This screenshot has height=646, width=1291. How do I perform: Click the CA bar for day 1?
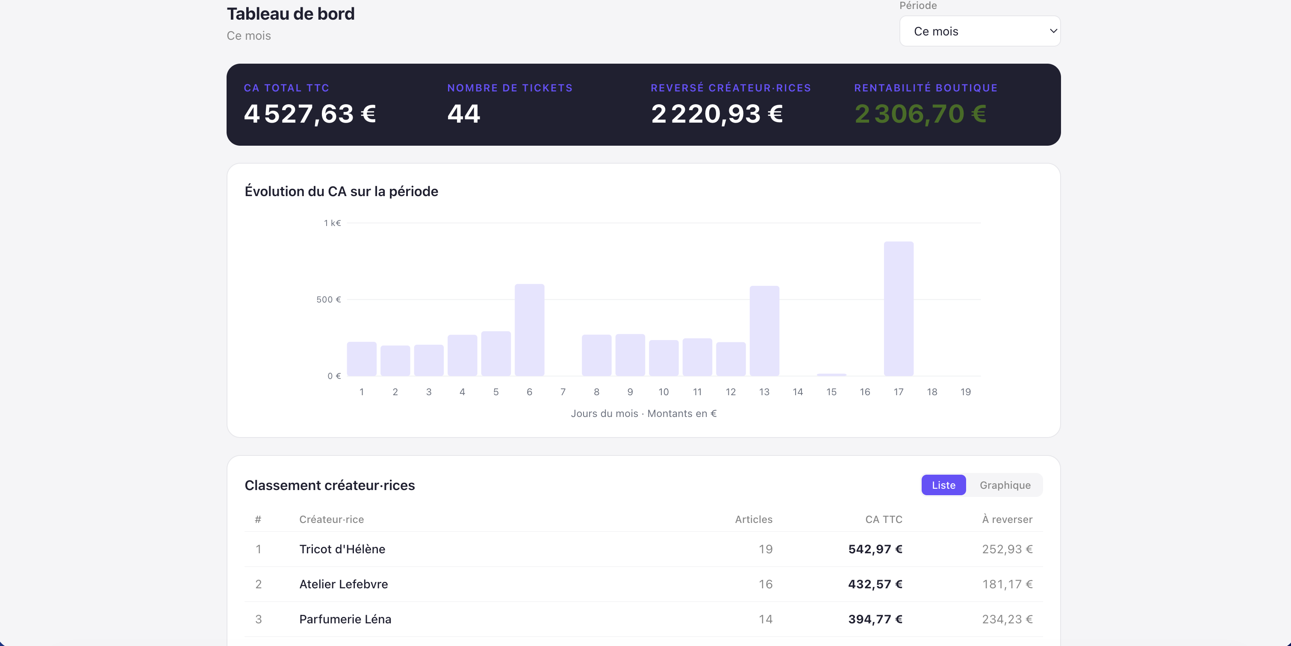pos(362,358)
